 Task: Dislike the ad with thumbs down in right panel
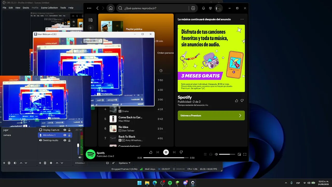[242, 101]
